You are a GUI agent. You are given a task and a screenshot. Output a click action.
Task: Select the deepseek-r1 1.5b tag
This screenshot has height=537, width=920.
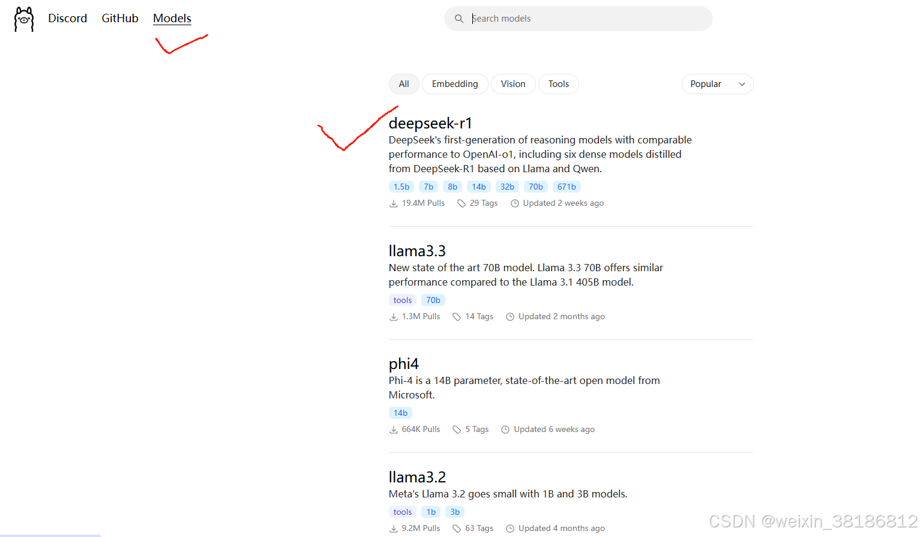coord(401,187)
